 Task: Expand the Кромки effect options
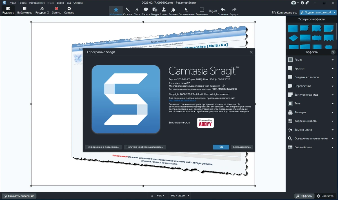click(333, 69)
